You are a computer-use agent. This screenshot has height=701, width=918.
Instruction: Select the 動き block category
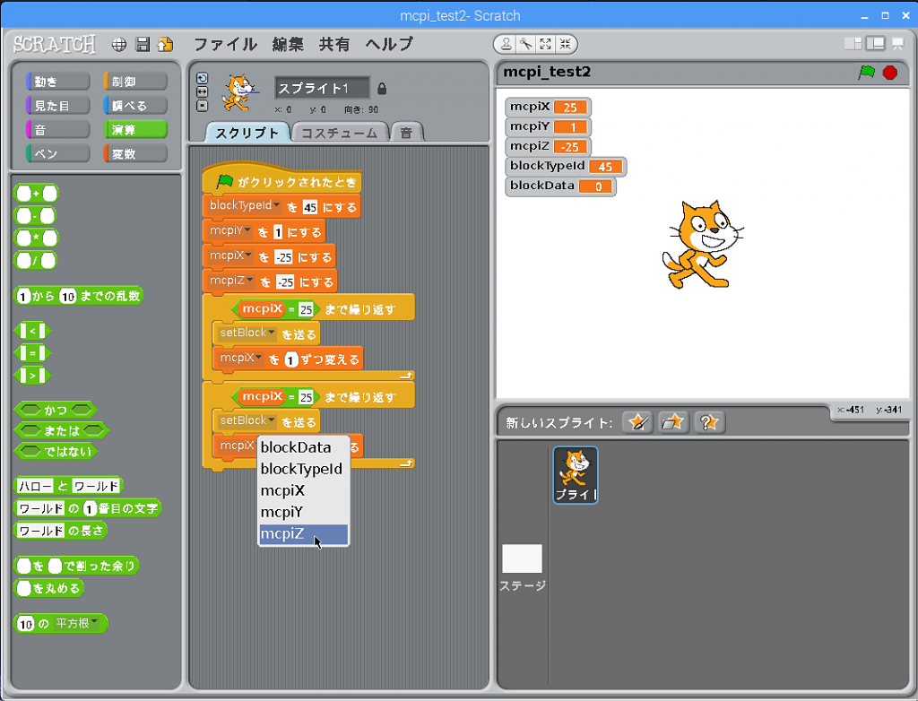coord(58,82)
